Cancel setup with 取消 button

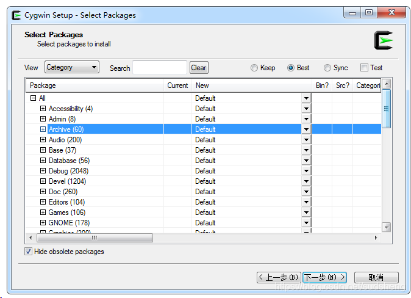376,277
